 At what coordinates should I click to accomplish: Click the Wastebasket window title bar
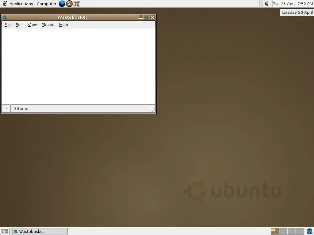(x=72, y=17)
